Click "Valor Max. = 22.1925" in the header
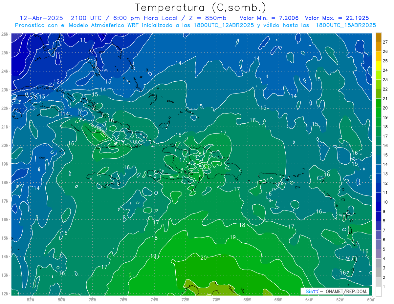This screenshot has height=304, width=394. (337, 18)
